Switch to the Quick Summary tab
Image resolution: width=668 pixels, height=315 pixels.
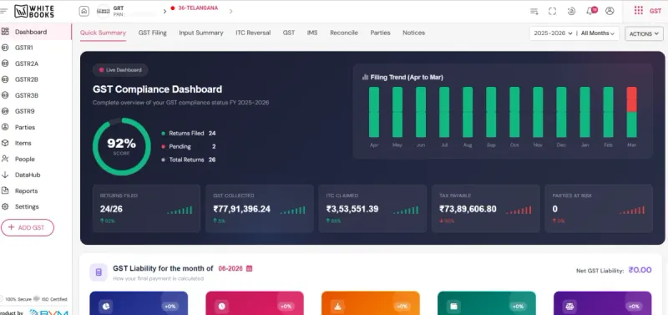[x=103, y=33]
